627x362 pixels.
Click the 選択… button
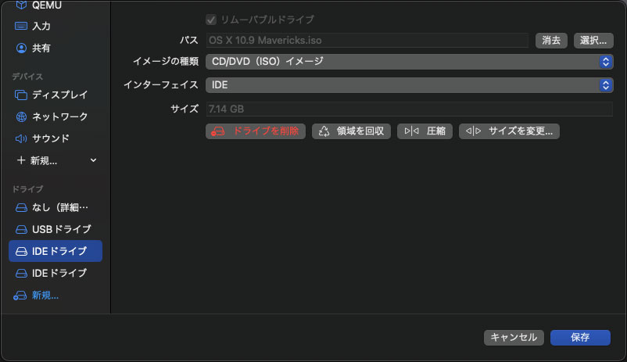(x=593, y=41)
